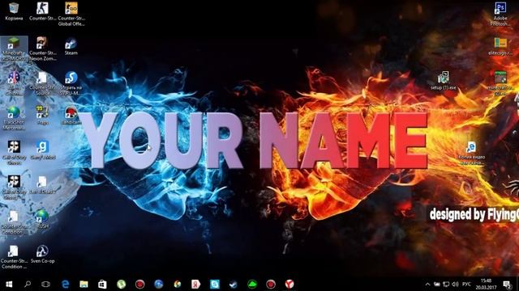This screenshot has height=291, width=519.
Task: Open Counter-Strike Nexon Zombies shortcut
Action: [x=42, y=48]
